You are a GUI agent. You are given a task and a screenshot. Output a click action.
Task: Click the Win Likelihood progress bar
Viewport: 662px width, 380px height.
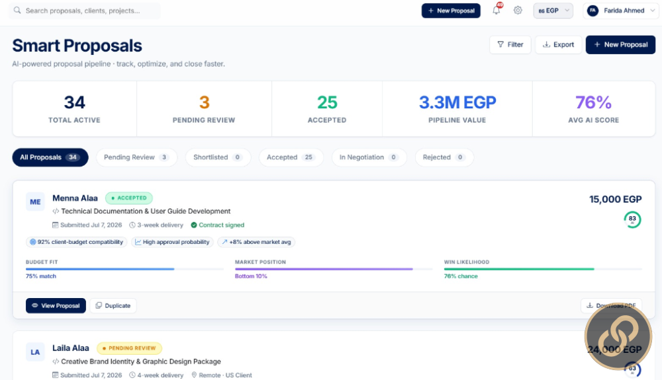pos(543,269)
